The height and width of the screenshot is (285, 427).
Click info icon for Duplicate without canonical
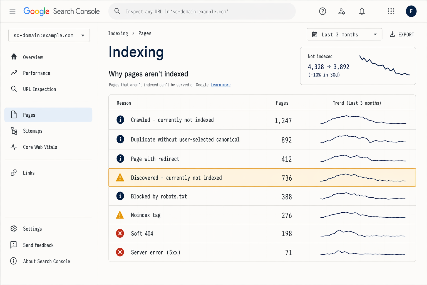point(120,139)
